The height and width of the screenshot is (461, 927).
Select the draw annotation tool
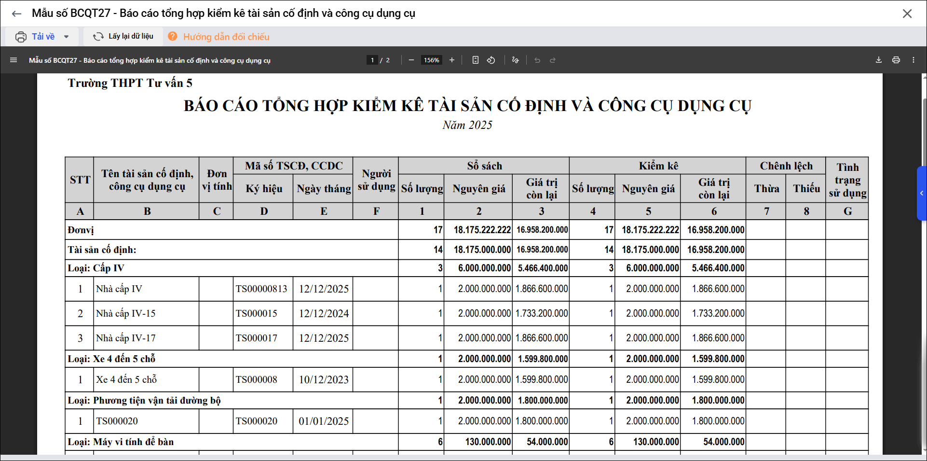click(x=515, y=60)
